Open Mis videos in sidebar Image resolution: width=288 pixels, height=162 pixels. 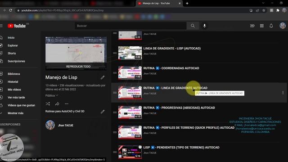pos(14,90)
